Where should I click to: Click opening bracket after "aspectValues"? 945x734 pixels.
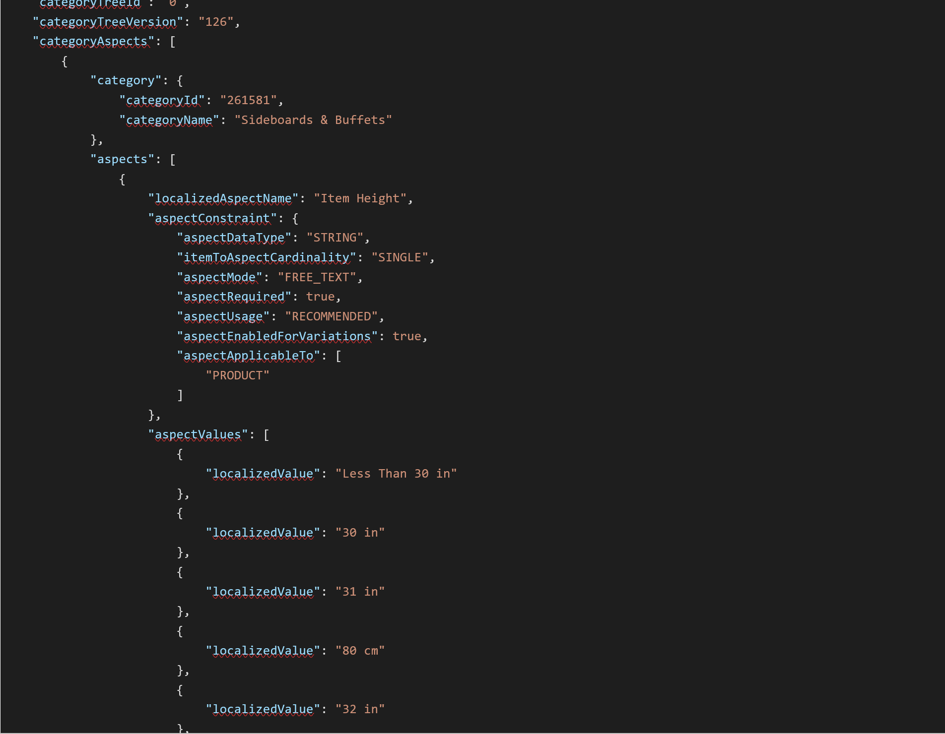point(267,434)
